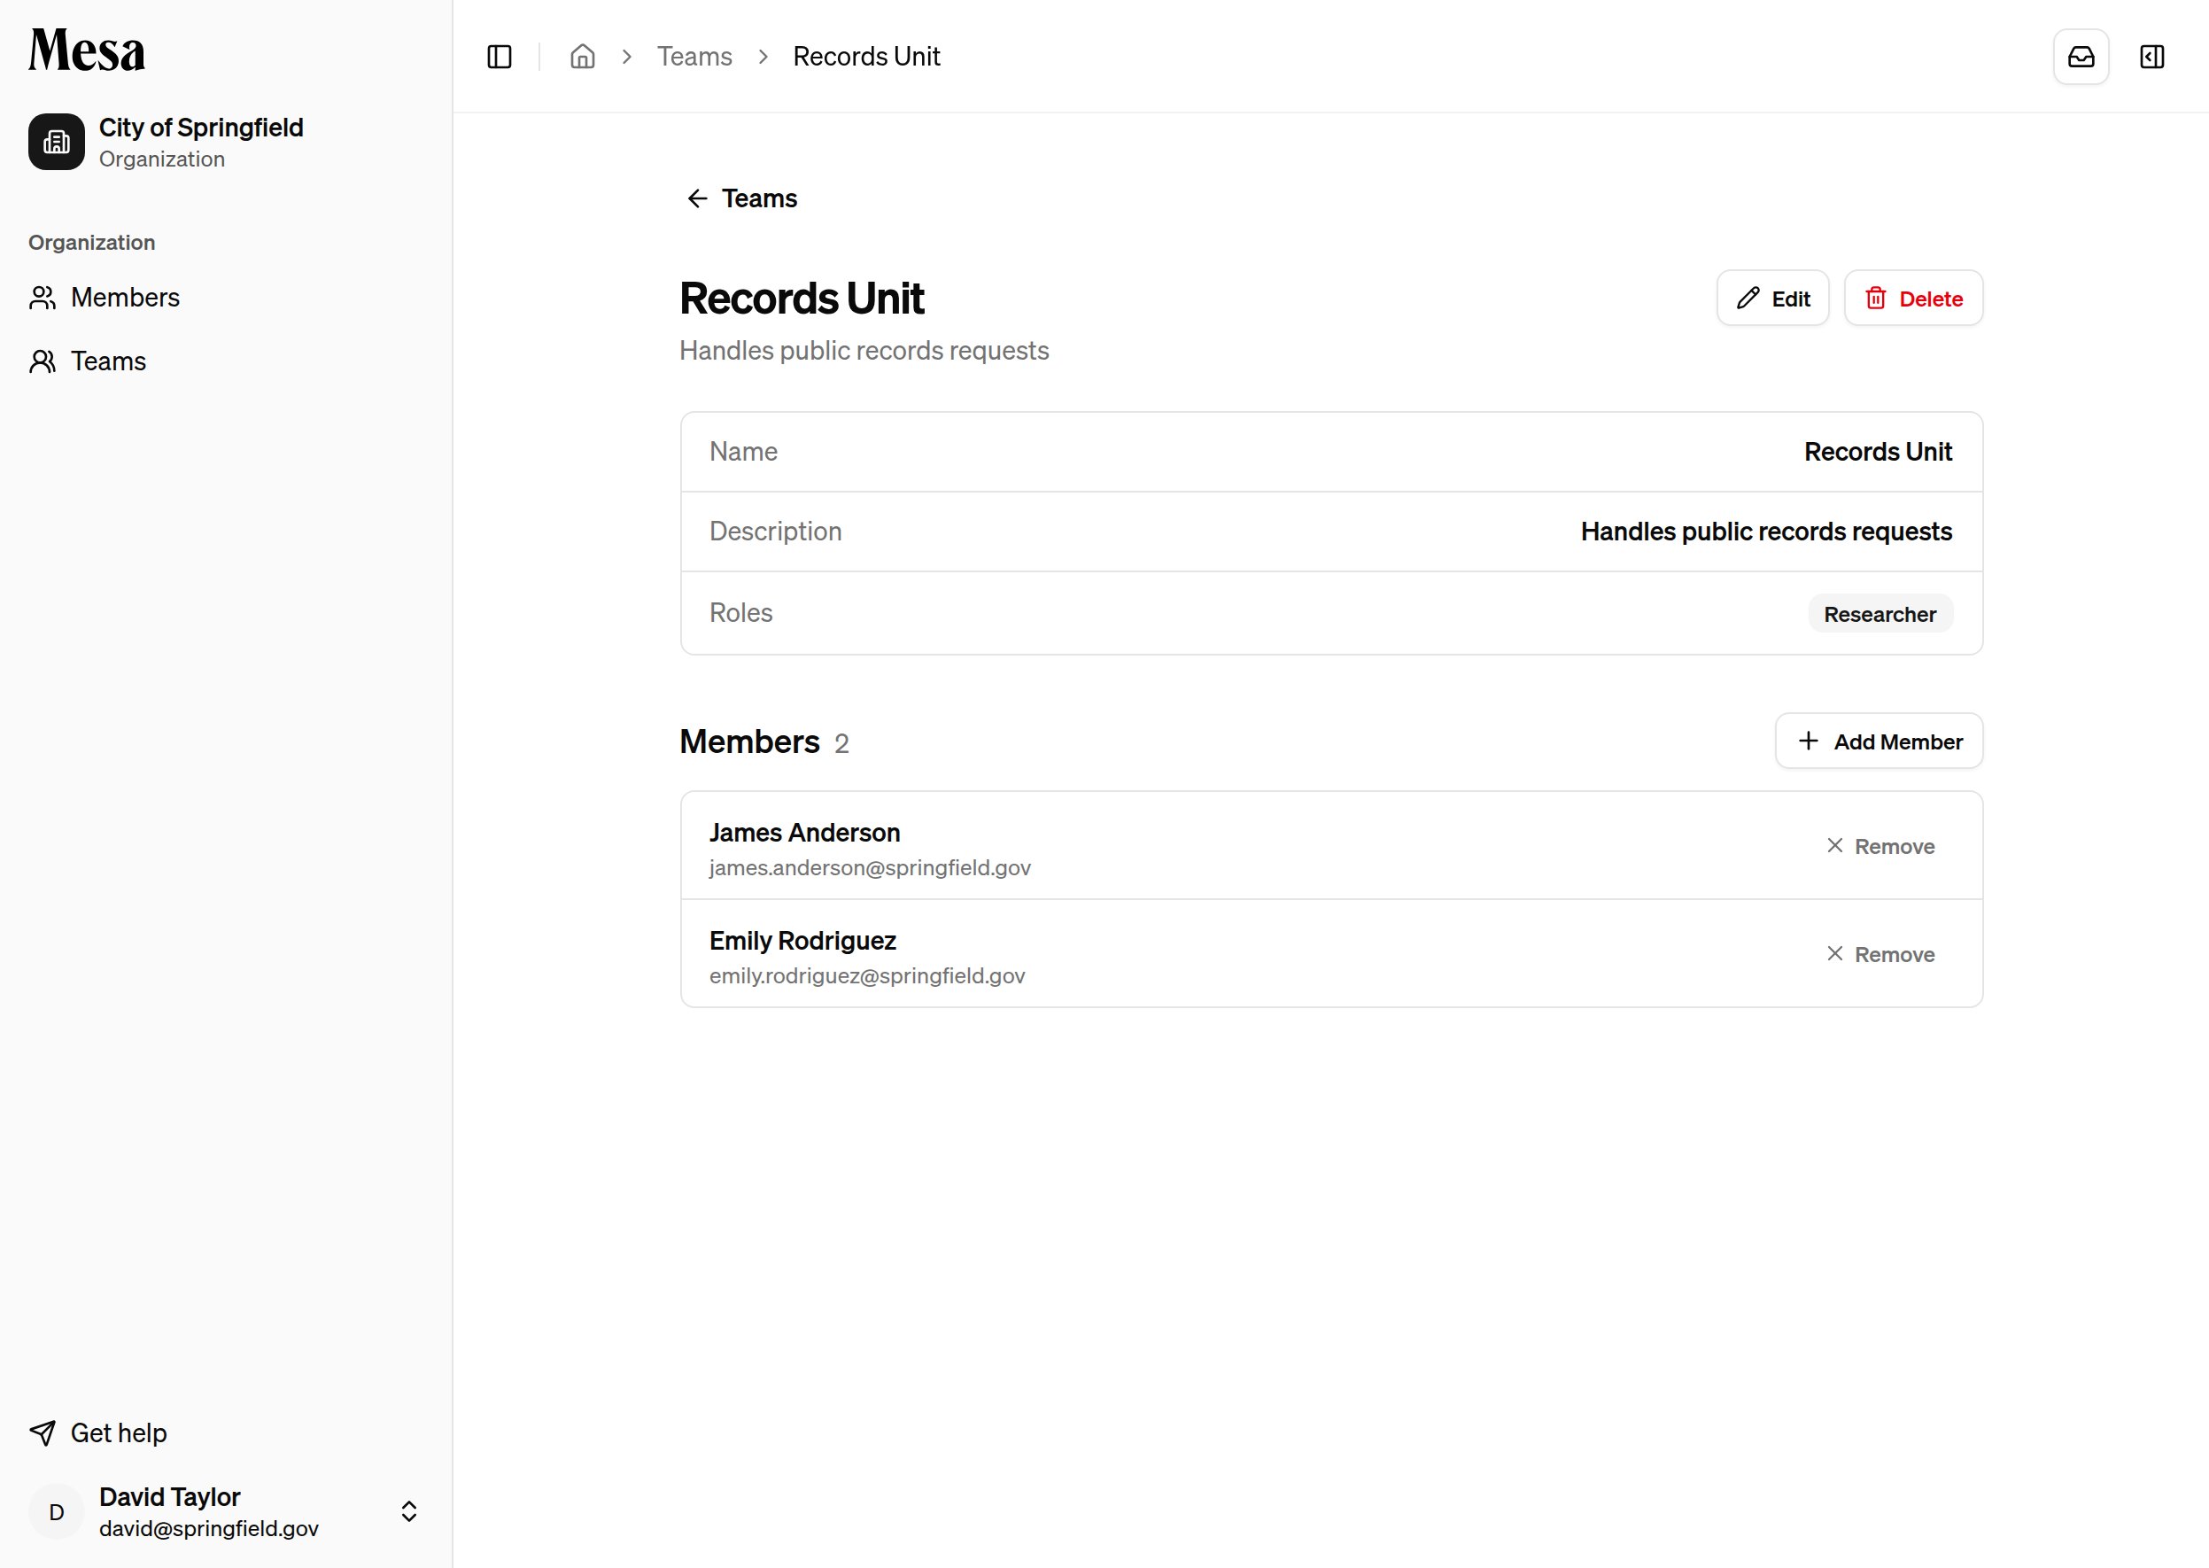
Task: Click the subtitle under the Records Unit heading
Action: pyautogui.click(x=864, y=351)
